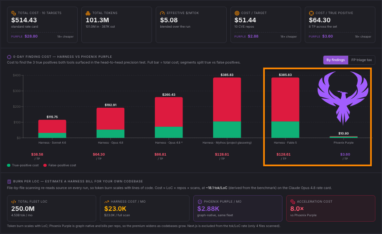
Task: Click the ~18.1 tok/LoC text
Action: point(216,188)
